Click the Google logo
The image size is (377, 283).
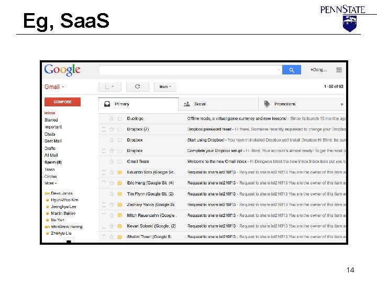tap(62, 70)
